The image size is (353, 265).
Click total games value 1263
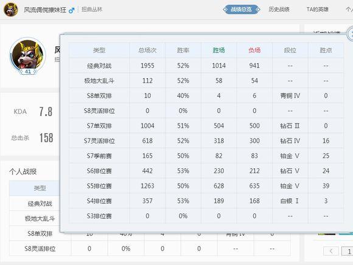(x=147, y=186)
